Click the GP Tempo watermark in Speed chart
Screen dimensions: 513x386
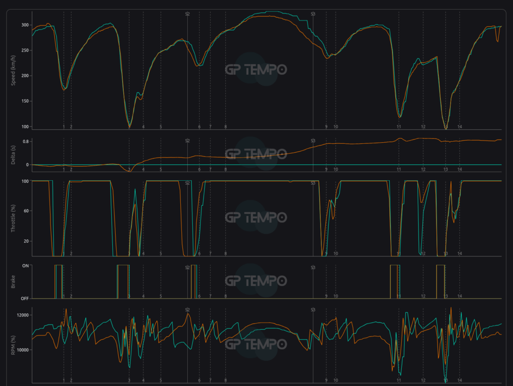(256, 69)
